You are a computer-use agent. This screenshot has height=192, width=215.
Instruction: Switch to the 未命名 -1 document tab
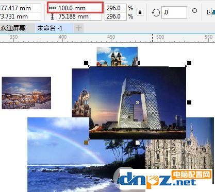(x=54, y=28)
